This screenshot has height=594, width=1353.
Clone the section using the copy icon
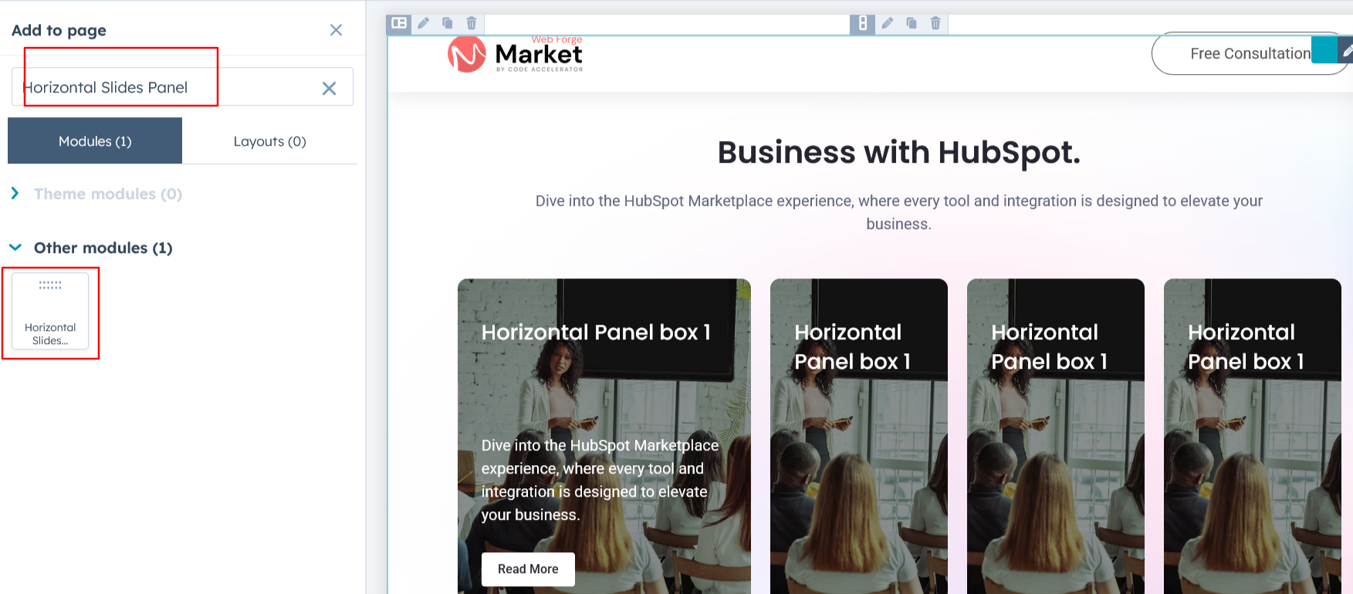point(447,23)
